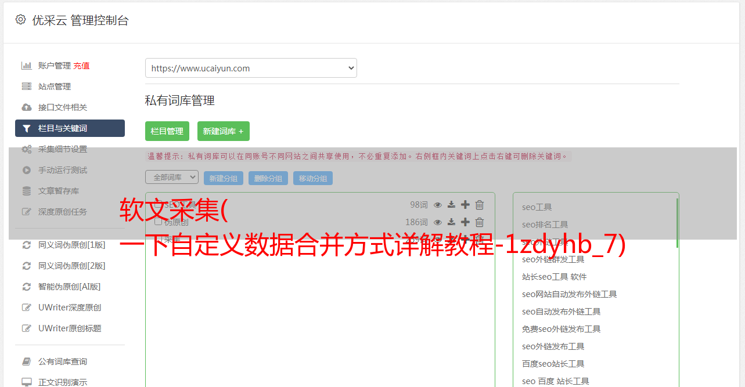
Task: Tick the 伪原创 library checkbox
Action: pyautogui.click(x=158, y=222)
